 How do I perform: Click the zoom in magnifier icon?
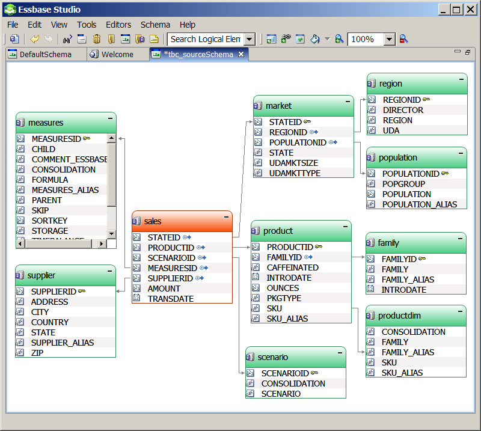click(339, 39)
